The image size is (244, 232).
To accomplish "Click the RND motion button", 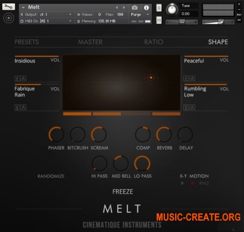I will click(204, 183).
